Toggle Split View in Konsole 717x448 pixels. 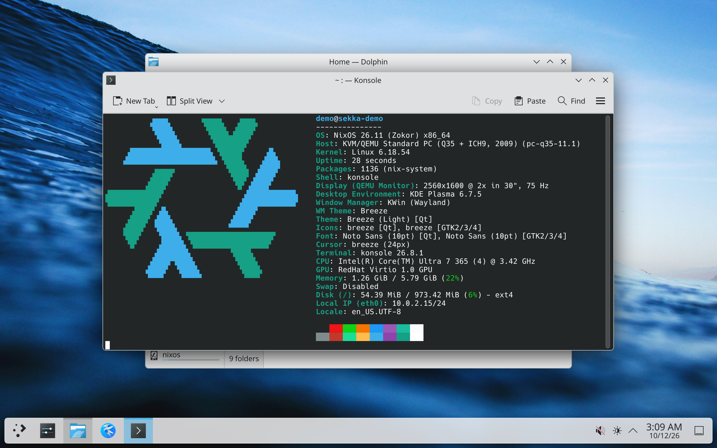point(189,101)
